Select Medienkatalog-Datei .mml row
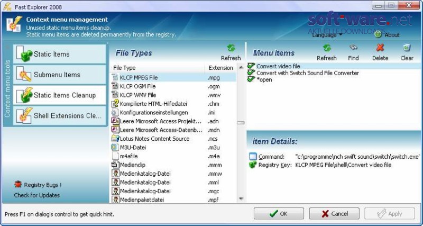423x226 pixels. (x=173, y=182)
